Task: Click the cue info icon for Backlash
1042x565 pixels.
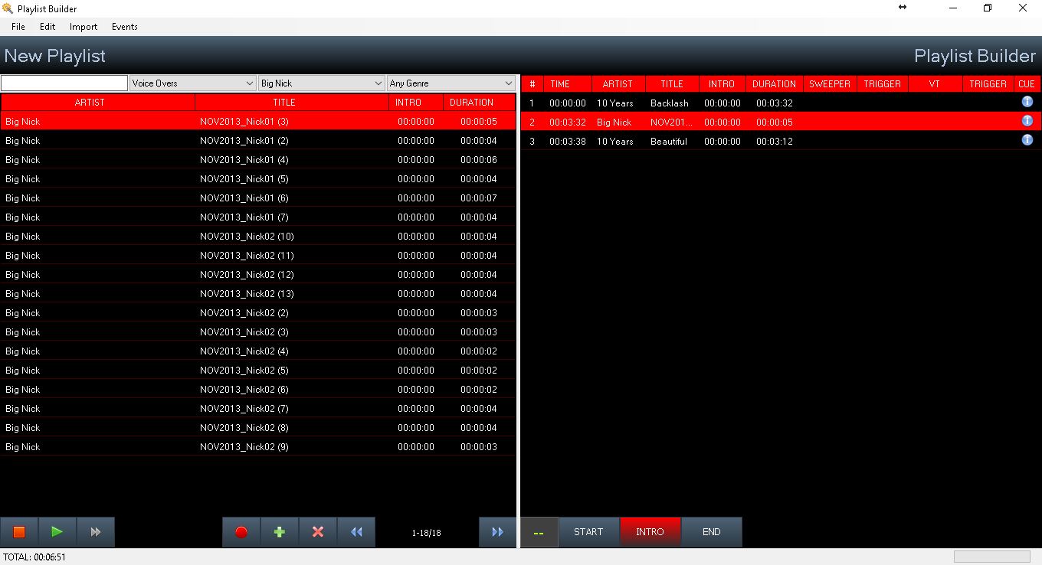Action: pos(1027,102)
